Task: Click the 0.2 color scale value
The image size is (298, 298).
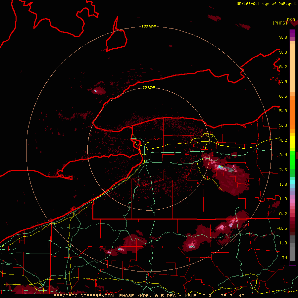Action: coord(283,214)
